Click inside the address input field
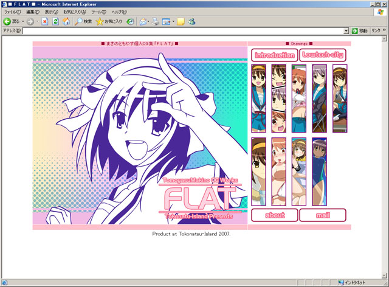This screenshot has width=389, height=287. click(x=184, y=31)
